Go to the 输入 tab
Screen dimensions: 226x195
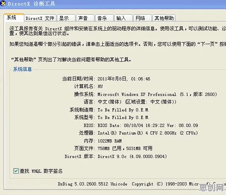coord(123,18)
